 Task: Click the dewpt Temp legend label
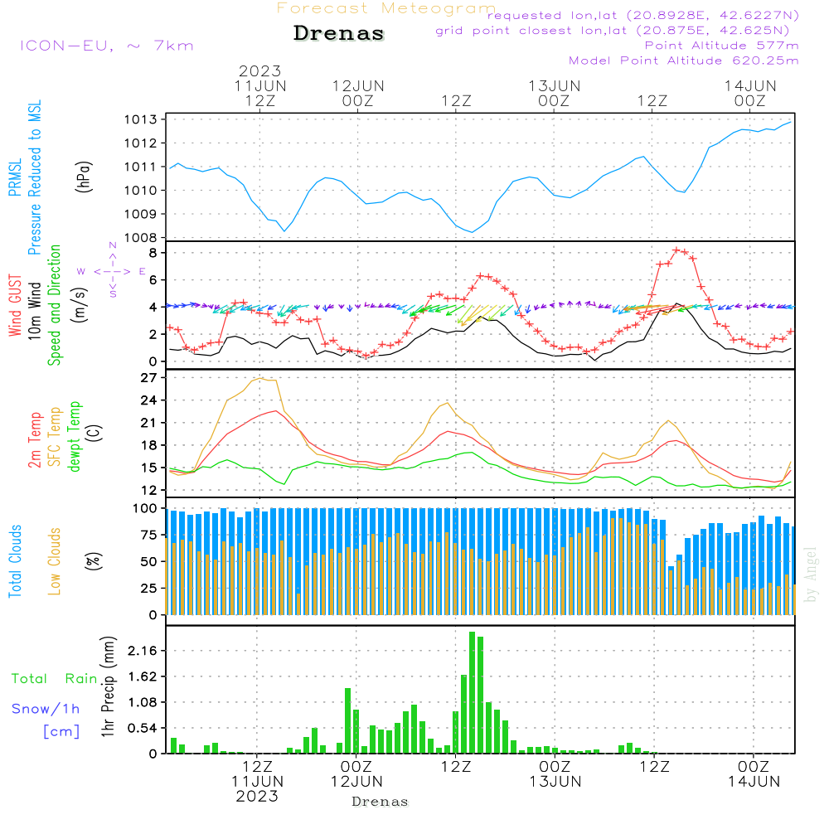[x=75, y=436]
